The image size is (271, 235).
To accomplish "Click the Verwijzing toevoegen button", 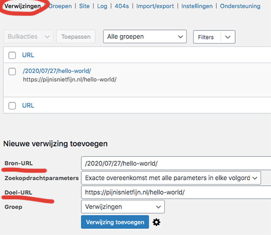I will [115, 222].
